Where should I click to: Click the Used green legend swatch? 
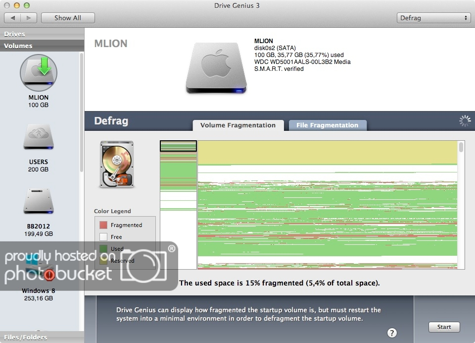click(x=103, y=249)
